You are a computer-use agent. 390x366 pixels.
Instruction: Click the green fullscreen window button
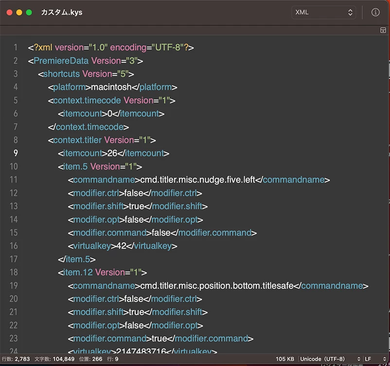29,13
